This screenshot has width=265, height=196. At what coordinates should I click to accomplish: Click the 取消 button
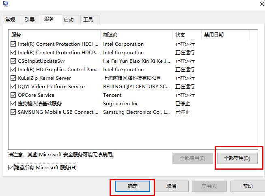point(171,186)
